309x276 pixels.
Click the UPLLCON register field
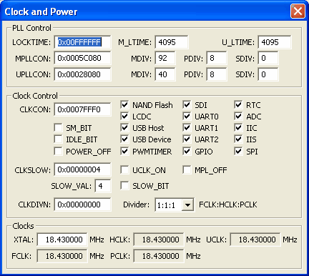click(x=82, y=74)
